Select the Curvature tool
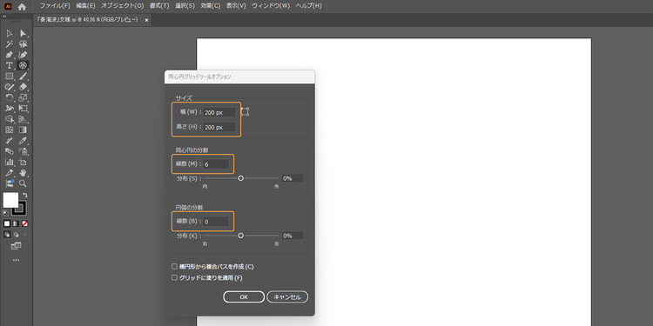Image resolution: width=653 pixels, height=326 pixels. click(23, 55)
